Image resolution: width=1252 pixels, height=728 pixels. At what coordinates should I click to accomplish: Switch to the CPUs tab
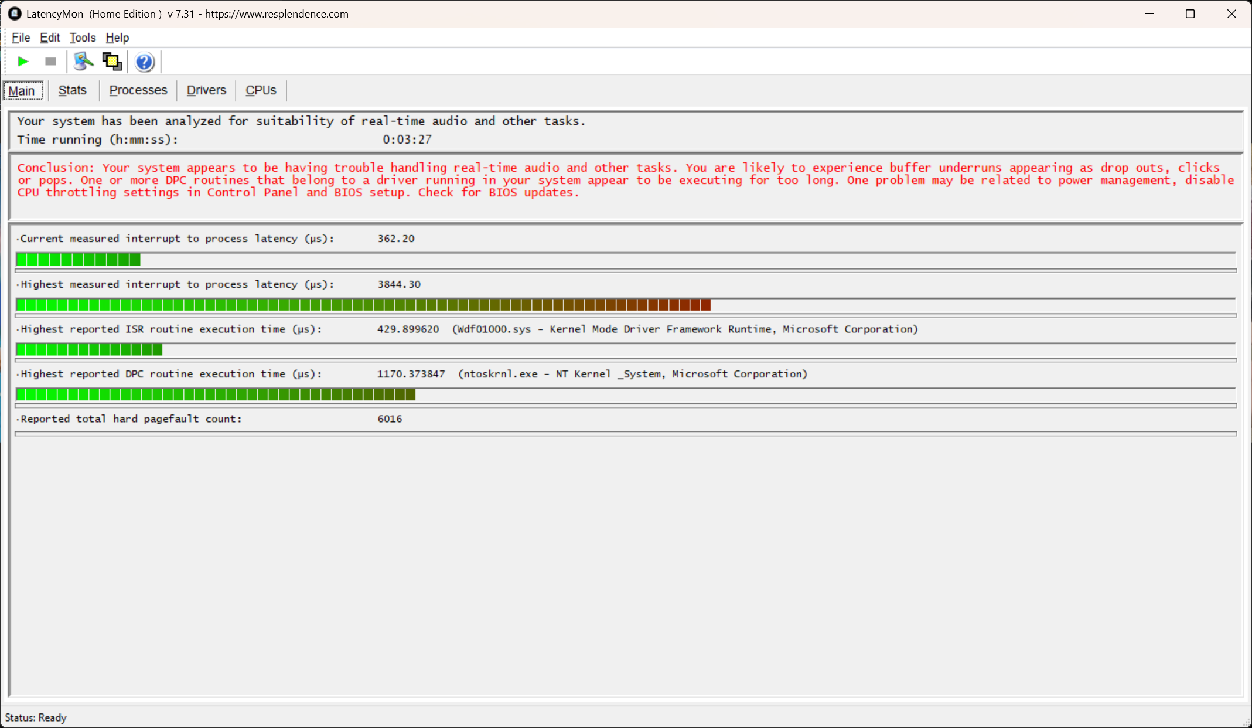click(x=261, y=90)
